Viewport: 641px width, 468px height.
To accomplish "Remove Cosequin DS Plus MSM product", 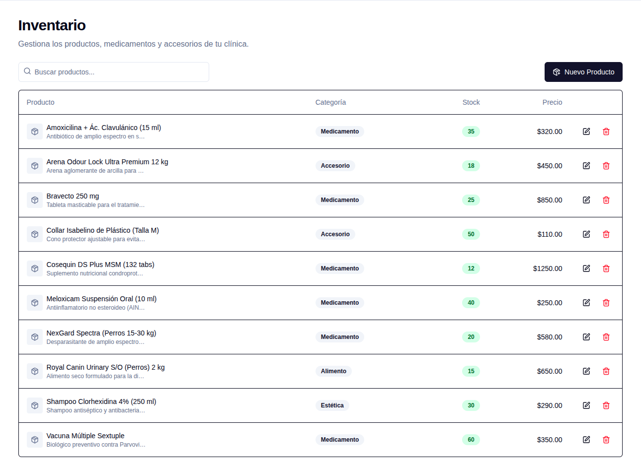I will 606,268.
